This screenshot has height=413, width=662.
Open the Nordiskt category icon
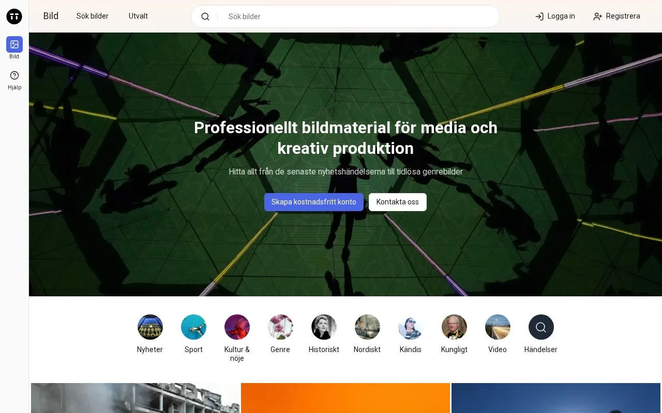(x=367, y=327)
